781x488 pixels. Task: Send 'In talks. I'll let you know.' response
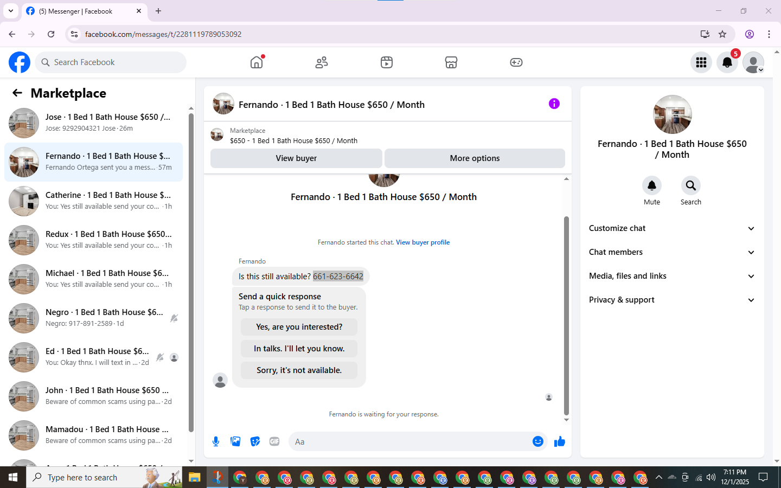coord(299,349)
